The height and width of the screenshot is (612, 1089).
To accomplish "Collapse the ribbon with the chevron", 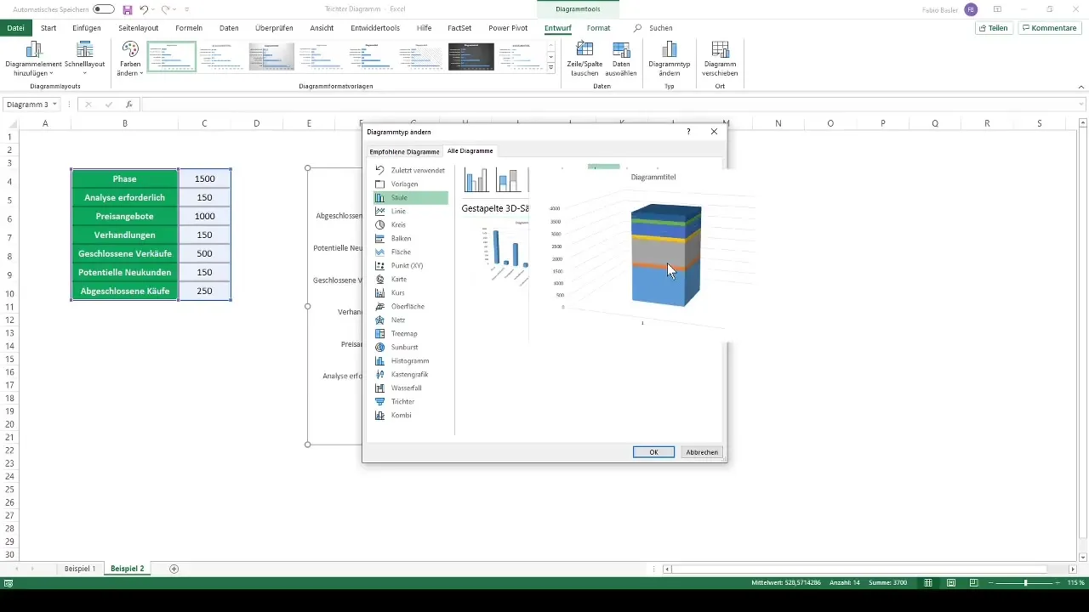I will coord(1080,87).
